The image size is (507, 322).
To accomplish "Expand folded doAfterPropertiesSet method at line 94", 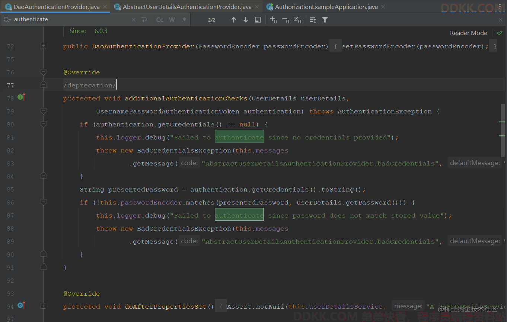I will 44,306.
